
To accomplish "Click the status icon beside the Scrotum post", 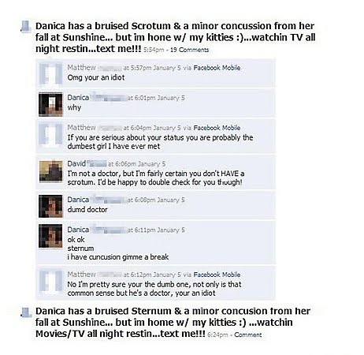I will (x=26, y=27).
